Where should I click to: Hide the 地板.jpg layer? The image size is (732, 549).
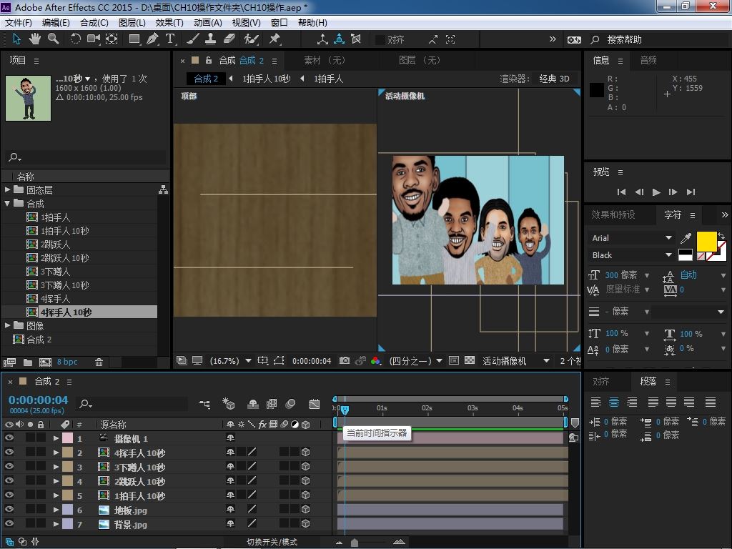click(x=9, y=509)
